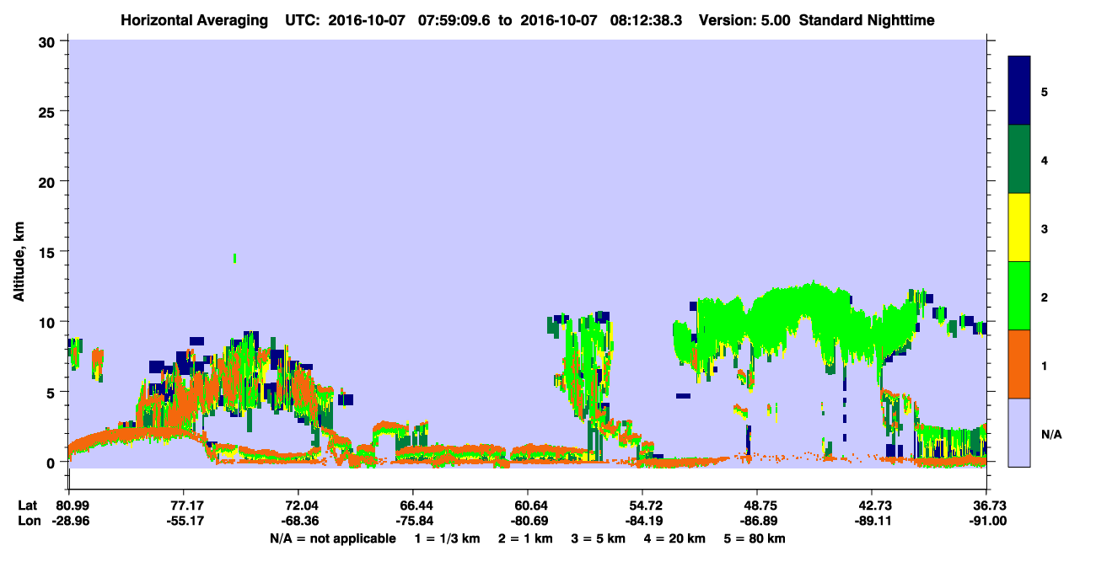
Task: Click longitude value '-86.89'
Action: pyautogui.click(x=757, y=522)
